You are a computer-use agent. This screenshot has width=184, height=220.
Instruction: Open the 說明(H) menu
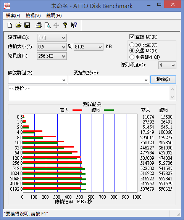[x=54, y=16]
